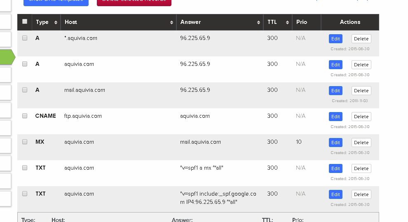408x222 pixels.
Task: Select the green active sidebar tab
Action: pos(7,57)
